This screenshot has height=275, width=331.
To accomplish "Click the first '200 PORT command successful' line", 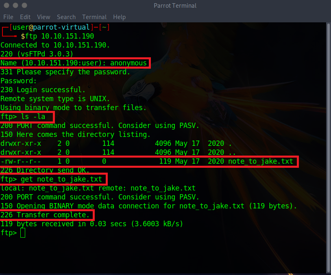I will coord(100,126).
